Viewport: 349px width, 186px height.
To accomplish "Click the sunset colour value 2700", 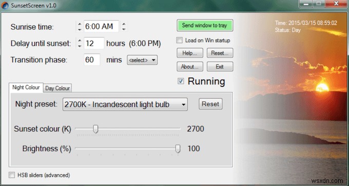I will coord(196,129).
